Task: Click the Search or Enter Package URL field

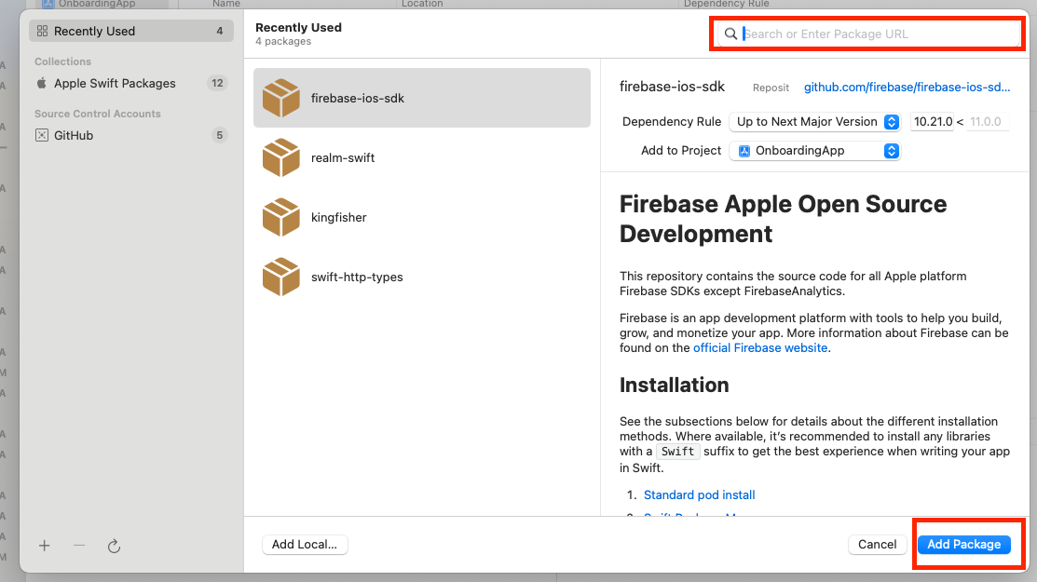Action: click(876, 34)
